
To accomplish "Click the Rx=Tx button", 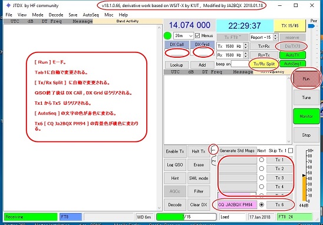I will click(264, 55).
